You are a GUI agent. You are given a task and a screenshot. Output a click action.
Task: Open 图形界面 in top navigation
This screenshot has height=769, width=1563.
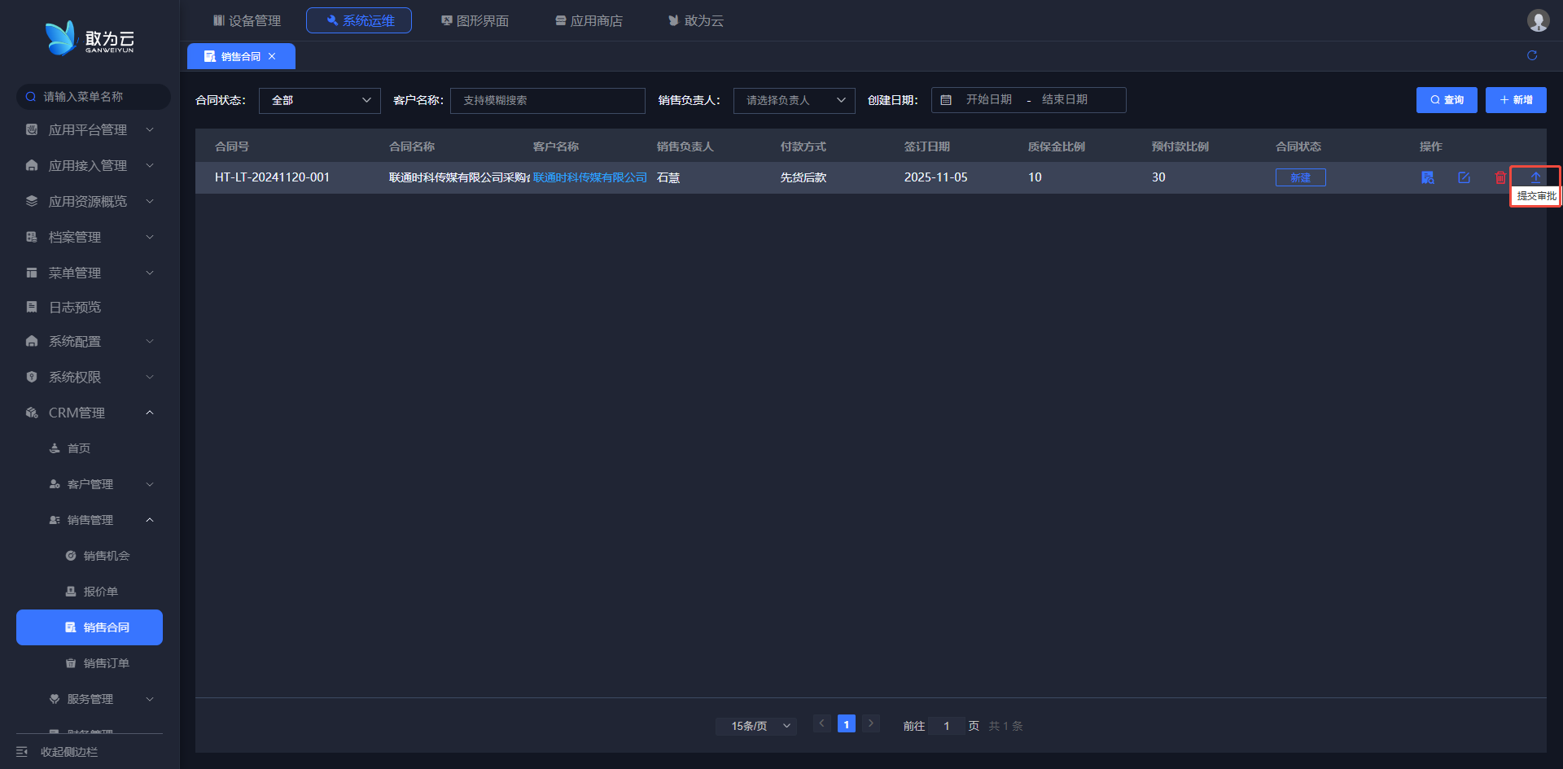tap(475, 20)
